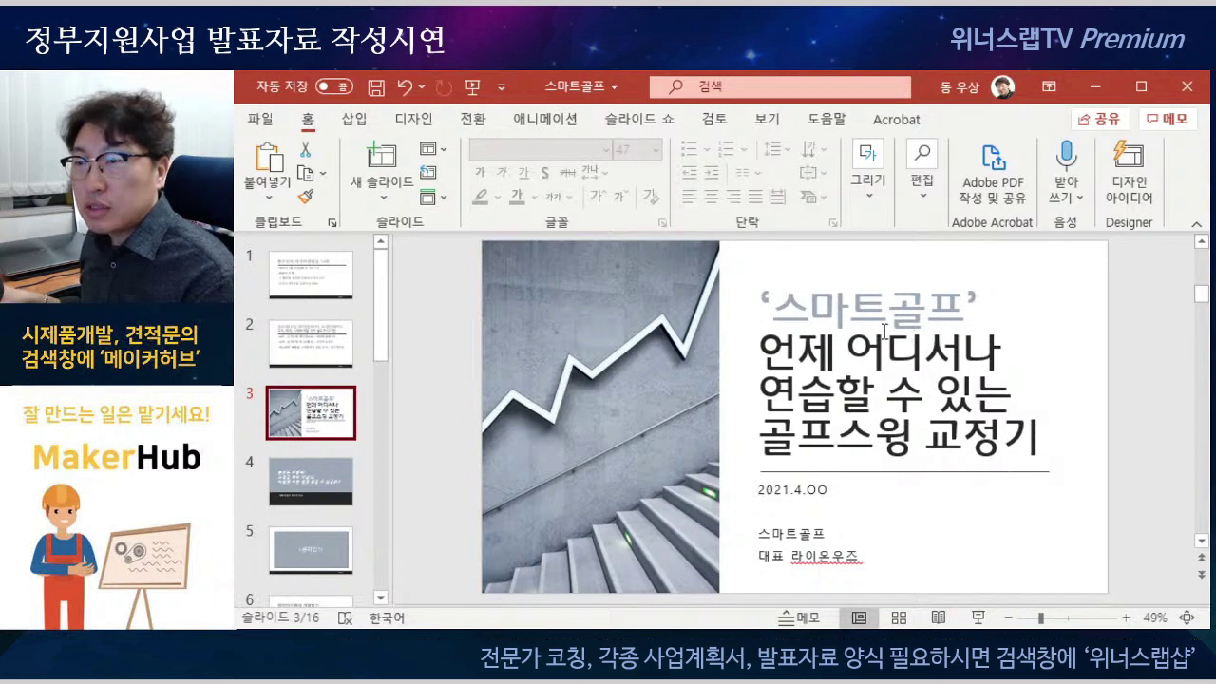Switch to the Slide Show (슬라이드 쇼) tab
1216x684 pixels.
[x=639, y=120]
